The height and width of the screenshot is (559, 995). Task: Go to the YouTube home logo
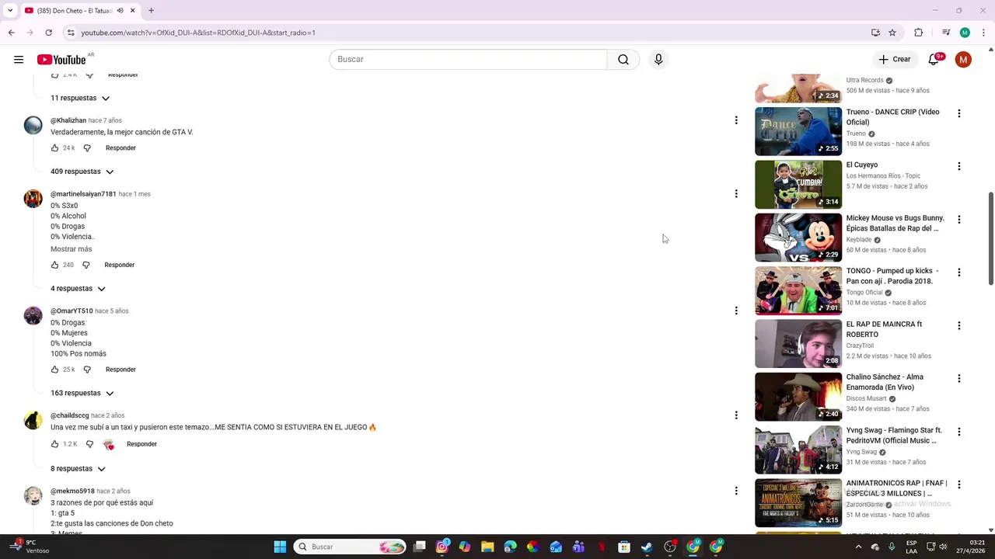click(61, 60)
